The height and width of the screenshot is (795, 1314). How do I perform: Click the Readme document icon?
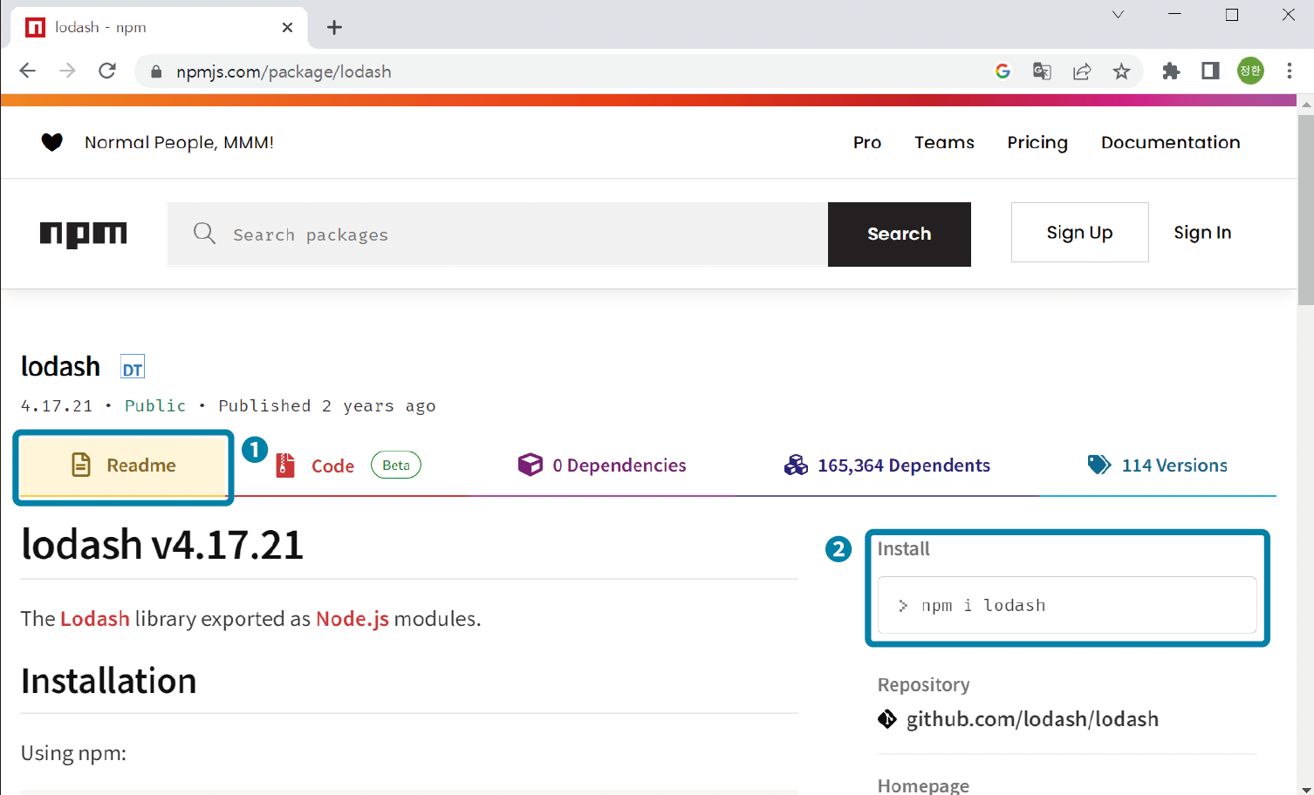(81, 465)
